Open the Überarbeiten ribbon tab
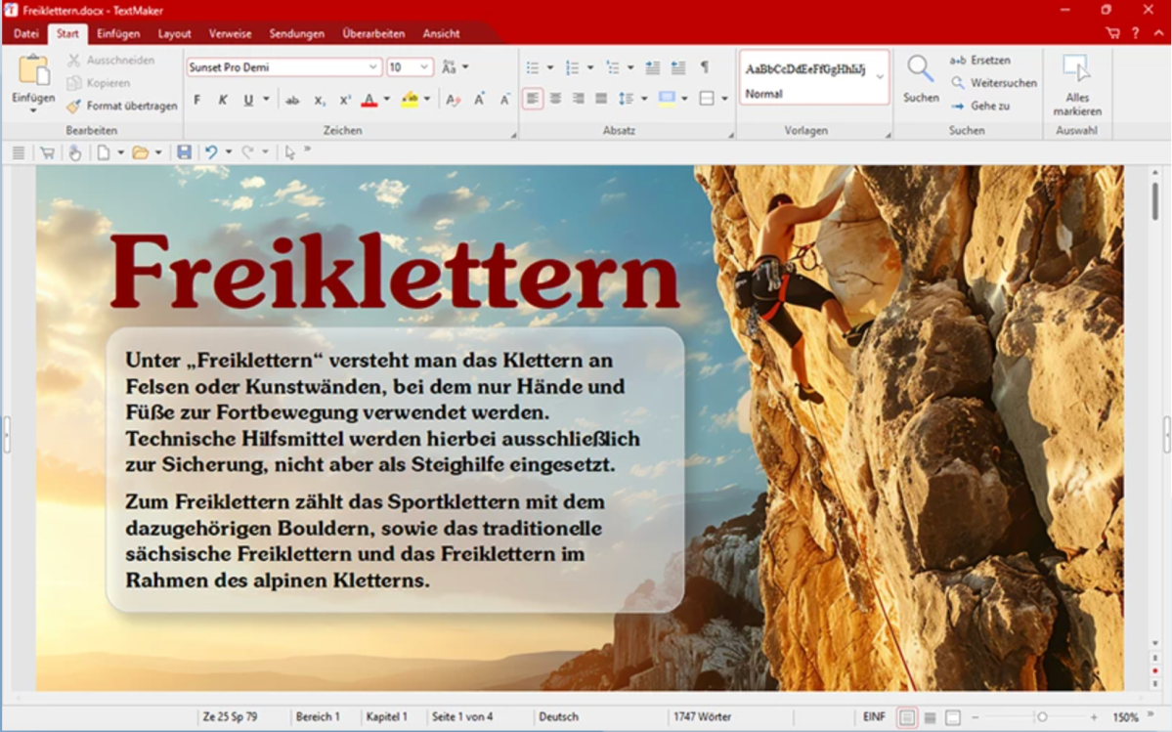Screen dimensions: 1172x732 [x=373, y=33]
